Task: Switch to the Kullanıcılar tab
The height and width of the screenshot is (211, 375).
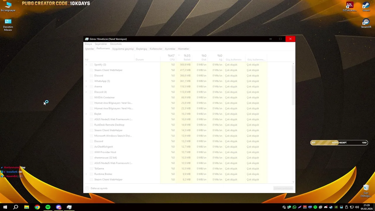Action: click(x=156, y=49)
